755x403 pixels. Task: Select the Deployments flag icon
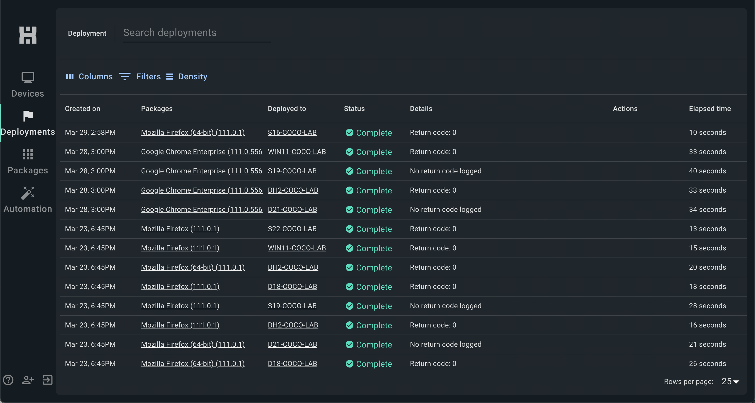[x=28, y=116]
